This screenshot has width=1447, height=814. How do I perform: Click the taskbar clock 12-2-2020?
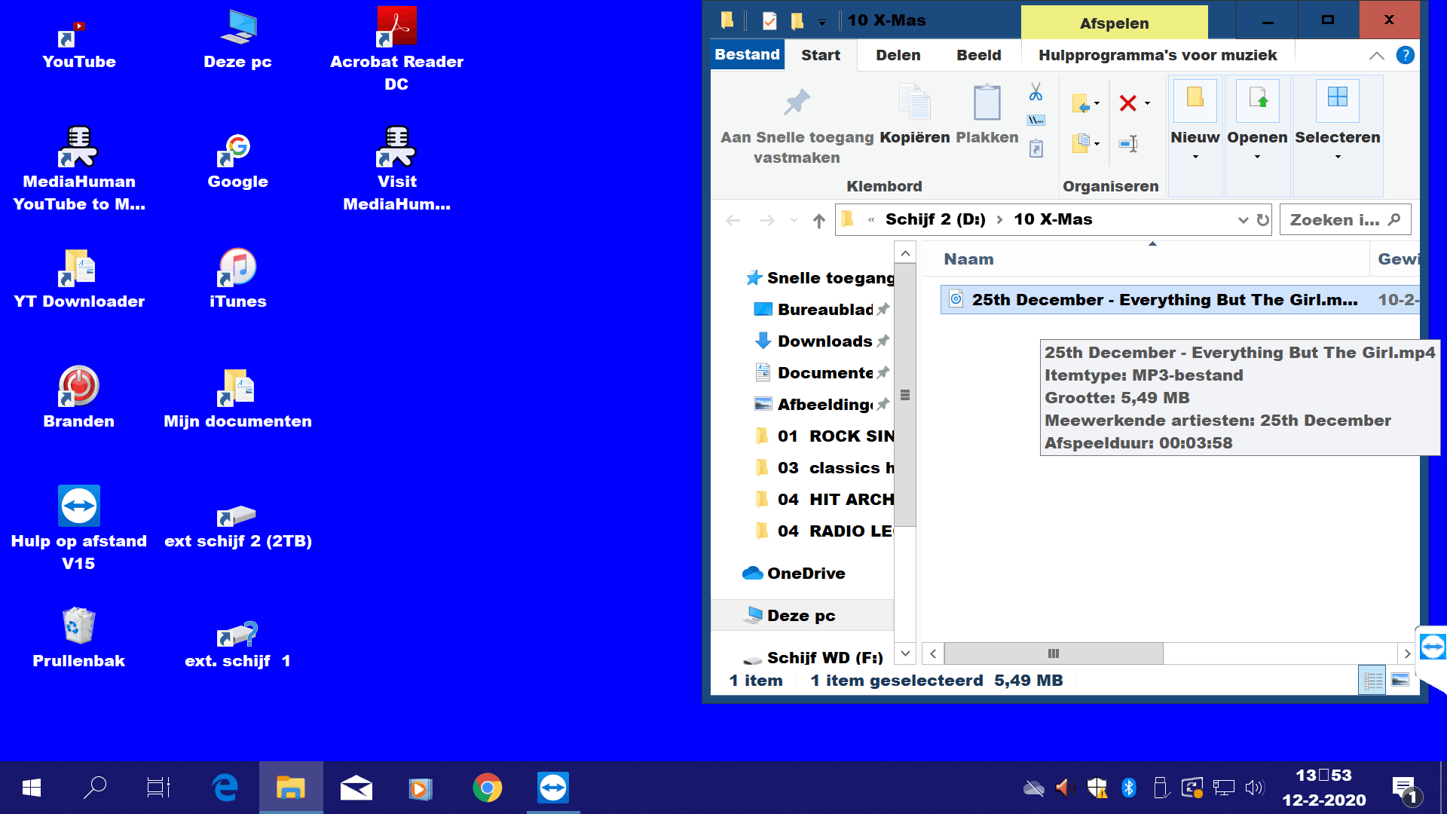pyautogui.click(x=1324, y=788)
